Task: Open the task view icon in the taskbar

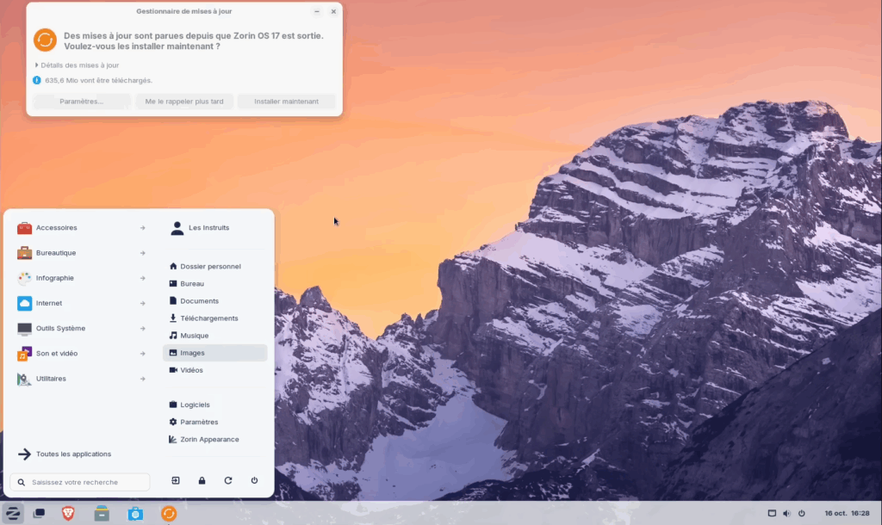Action: 39,514
